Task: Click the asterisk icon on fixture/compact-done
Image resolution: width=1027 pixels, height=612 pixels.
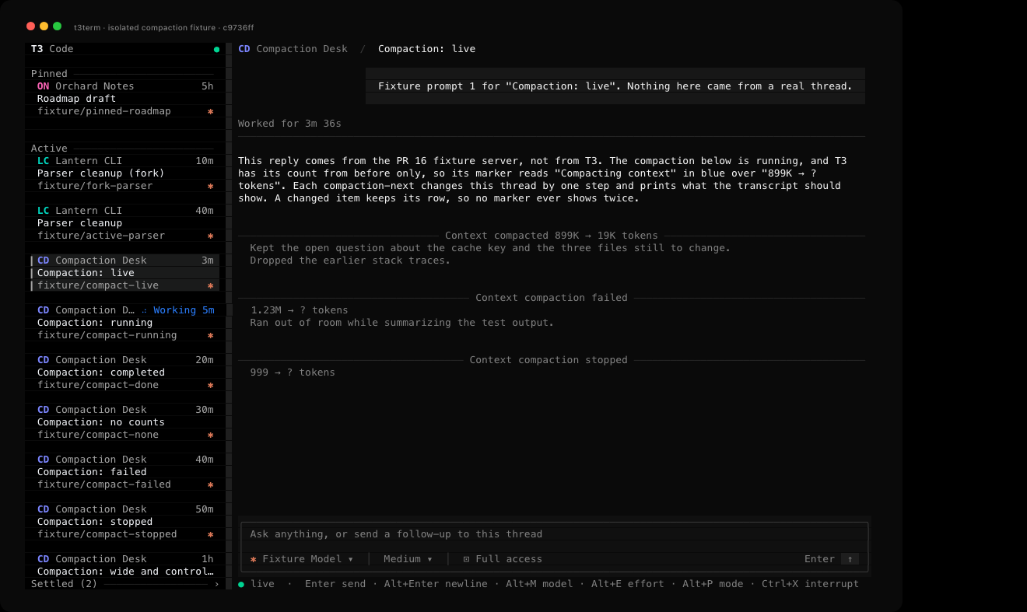Action: tap(210, 385)
